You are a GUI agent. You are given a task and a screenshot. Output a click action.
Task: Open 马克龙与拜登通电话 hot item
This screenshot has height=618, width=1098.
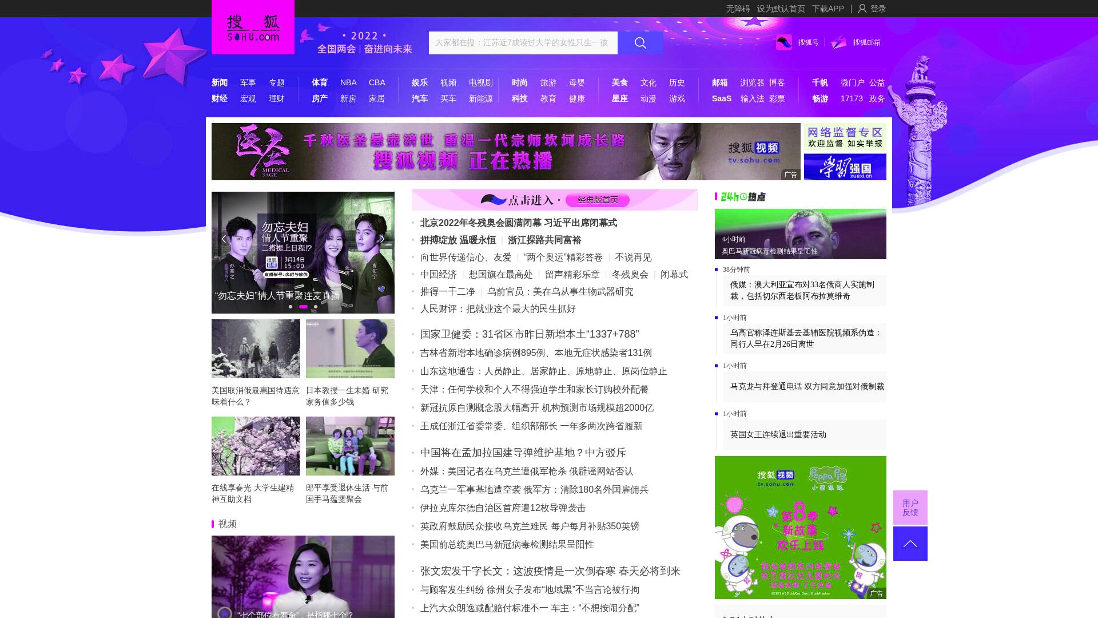[807, 386]
